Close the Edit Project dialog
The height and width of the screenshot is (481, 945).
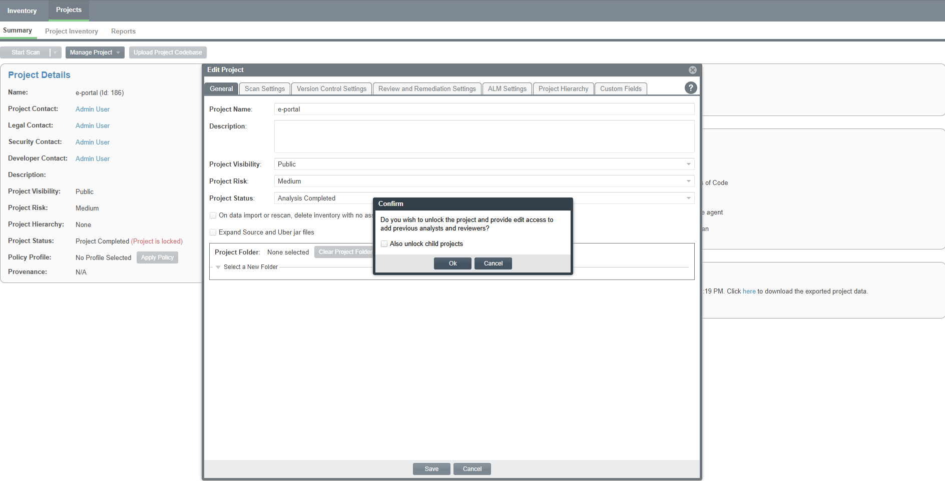692,70
